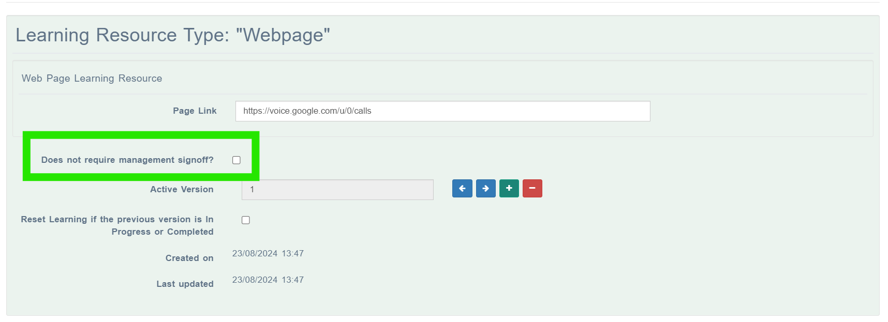Focus the Page Link input field

(442, 111)
